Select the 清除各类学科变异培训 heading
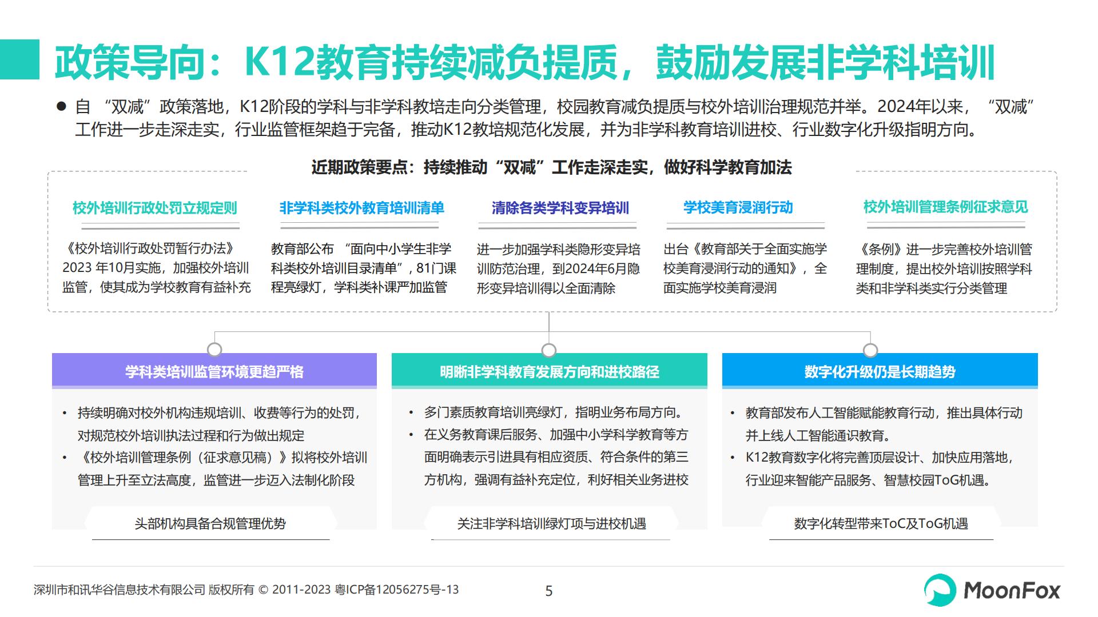The width and height of the screenshot is (1098, 617). [x=560, y=208]
